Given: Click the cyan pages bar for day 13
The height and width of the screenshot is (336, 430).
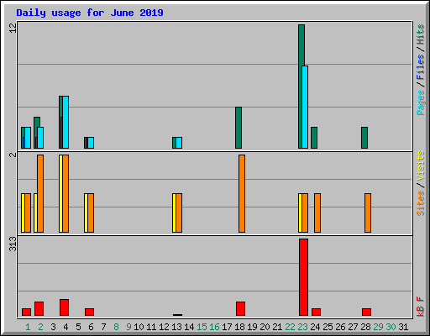Looking at the screenshot, I should [179, 143].
